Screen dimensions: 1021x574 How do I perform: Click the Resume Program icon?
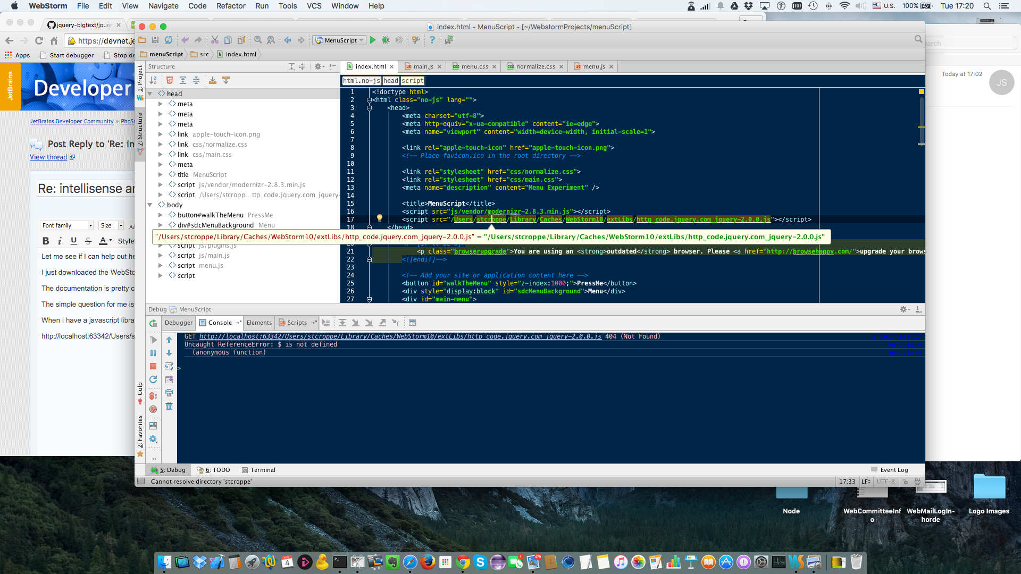[153, 340]
